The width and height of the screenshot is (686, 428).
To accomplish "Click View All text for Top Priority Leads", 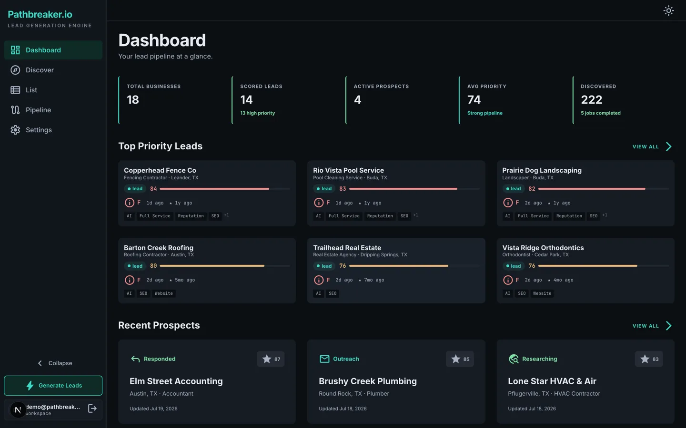I will coord(646,147).
